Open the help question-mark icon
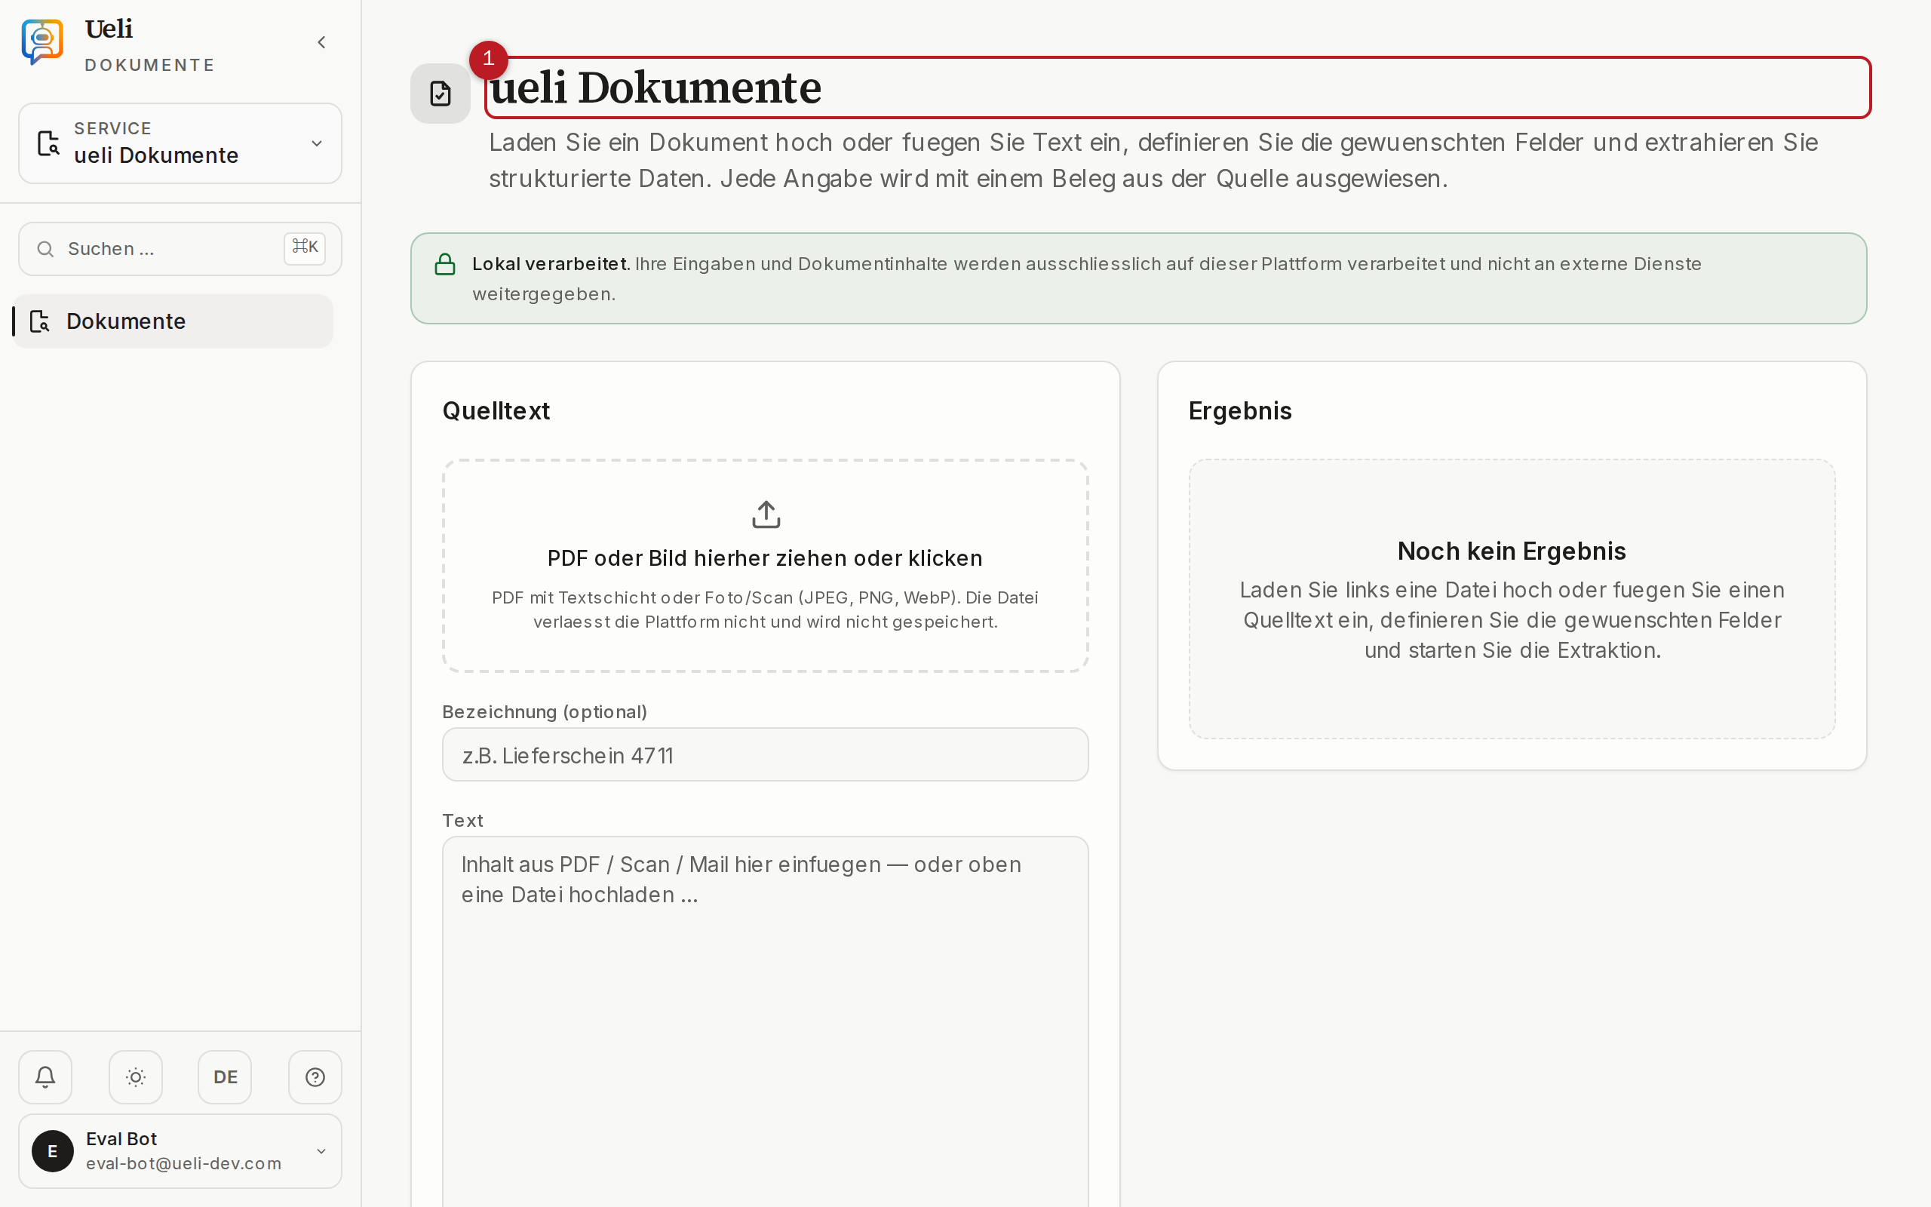The height and width of the screenshot is (1207, 1931). click(315, 1077)
